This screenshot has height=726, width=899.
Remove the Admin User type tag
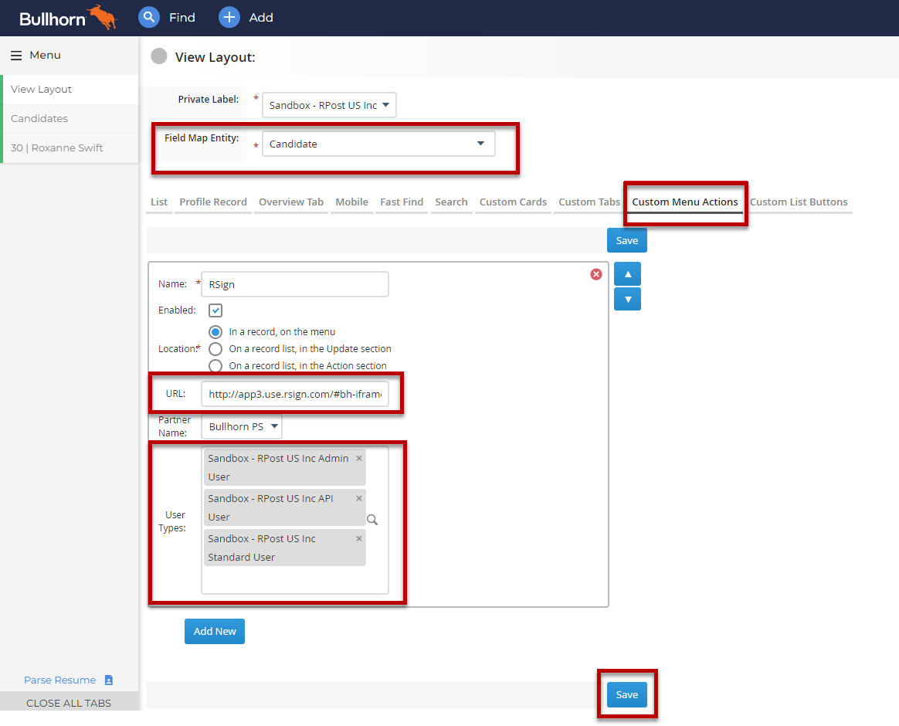point(358,458)
